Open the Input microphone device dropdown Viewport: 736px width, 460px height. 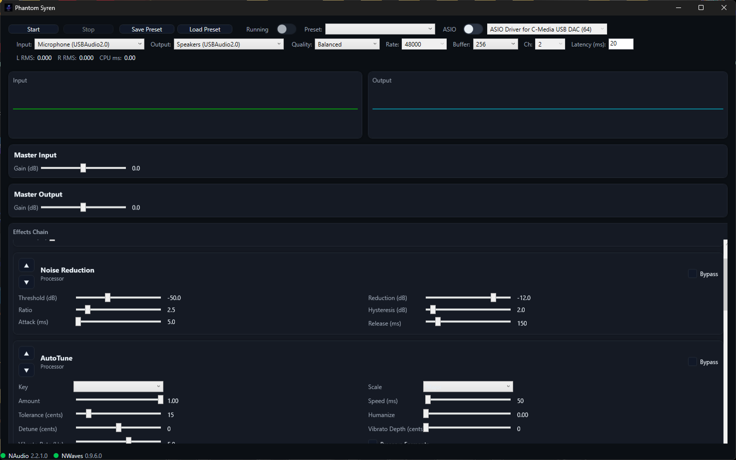point(89,44)
